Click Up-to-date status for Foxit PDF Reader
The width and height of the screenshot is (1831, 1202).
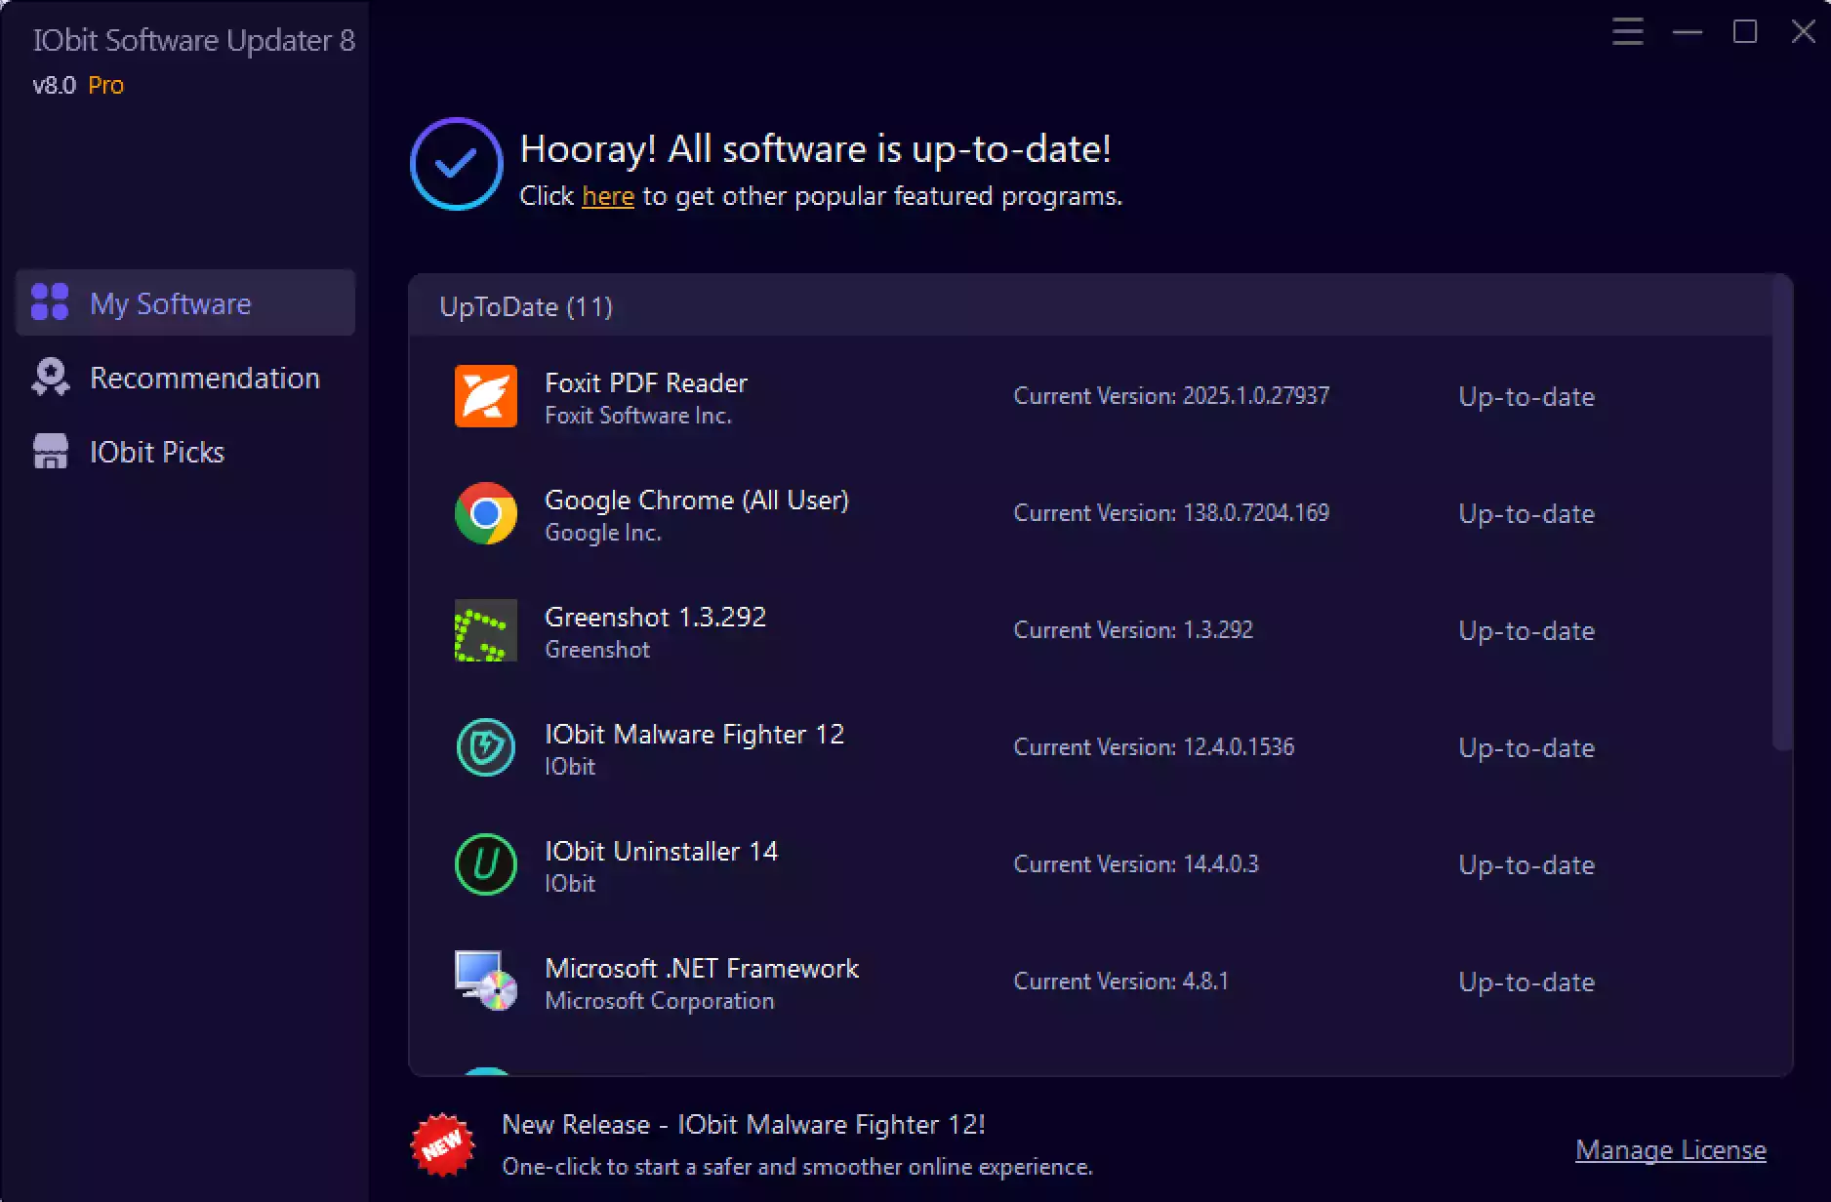[x=1526, y=397]
